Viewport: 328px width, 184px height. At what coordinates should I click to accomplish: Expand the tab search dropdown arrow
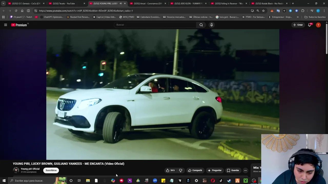pyautogui.click(x=3, y=4)
